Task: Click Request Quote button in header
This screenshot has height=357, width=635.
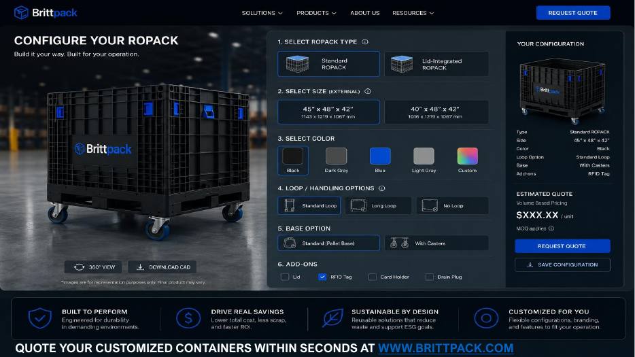Action: coord(572,13)
